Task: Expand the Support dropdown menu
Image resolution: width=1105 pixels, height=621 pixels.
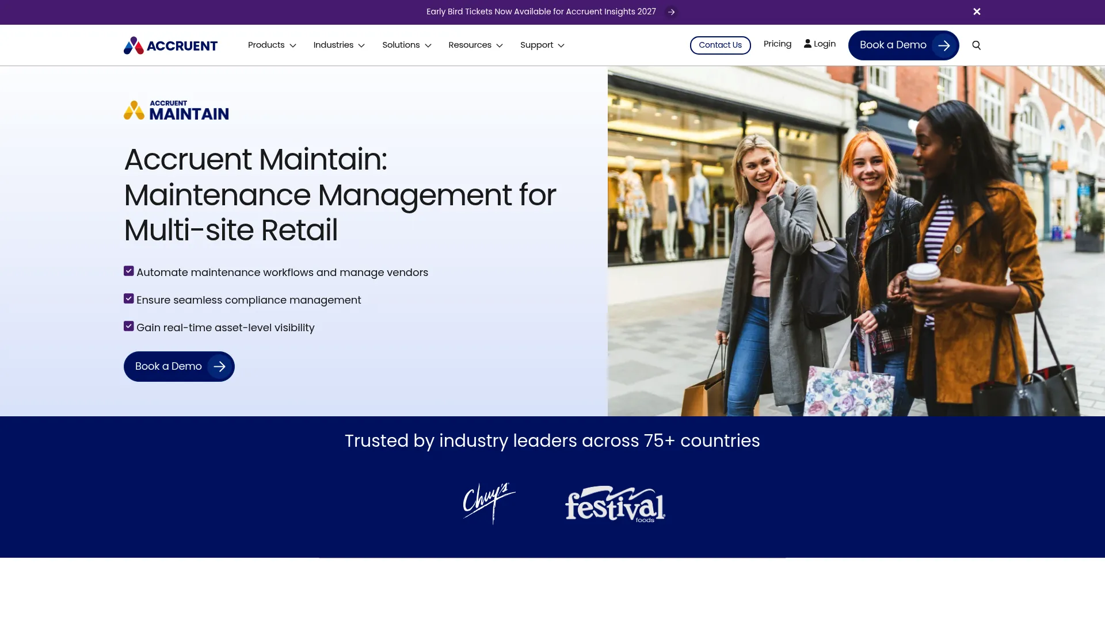Action: click(x=542, y=45)
